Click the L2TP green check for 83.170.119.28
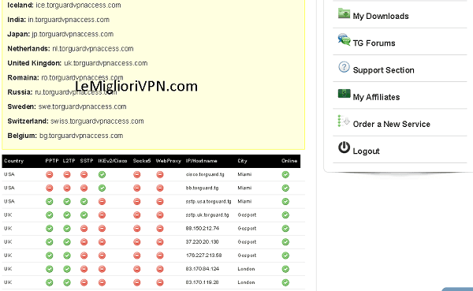 coord(67,282)
